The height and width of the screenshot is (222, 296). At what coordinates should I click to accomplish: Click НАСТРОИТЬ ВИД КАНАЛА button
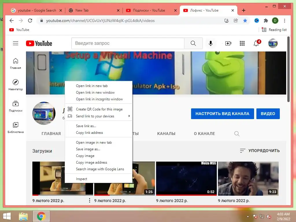click(222, 114)
